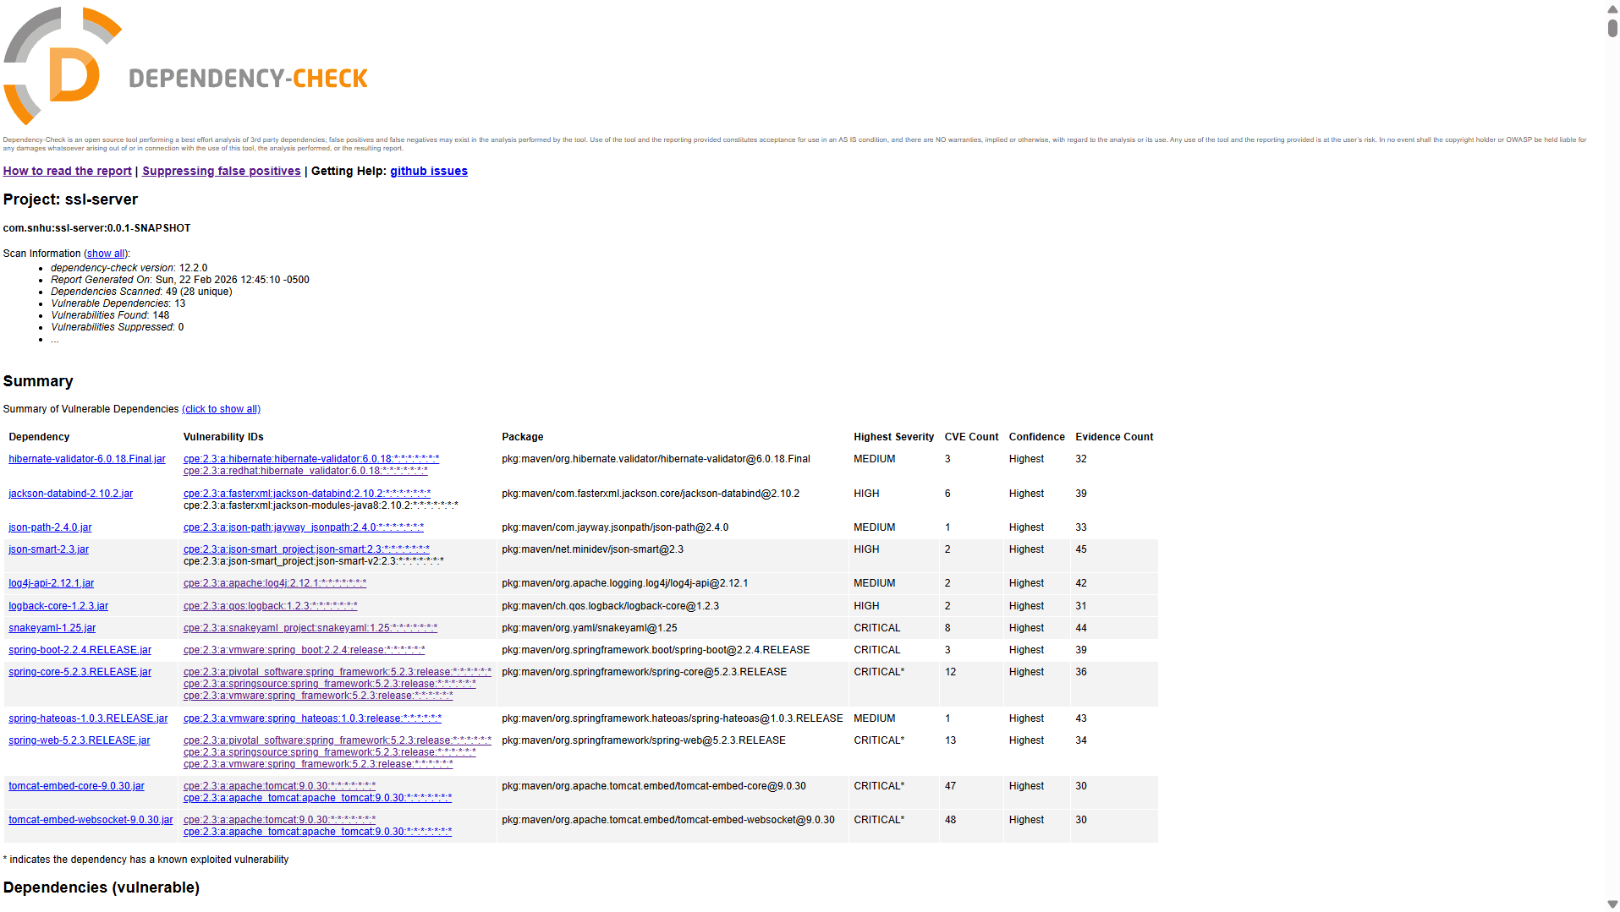Sort table by Vulnerability IDs header
This screenshot has width=1620, height=912.
pos(223,437)
